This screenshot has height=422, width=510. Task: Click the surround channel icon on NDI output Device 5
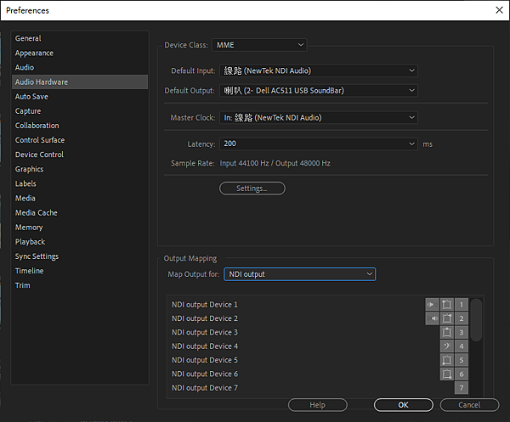tap(447, 360)
